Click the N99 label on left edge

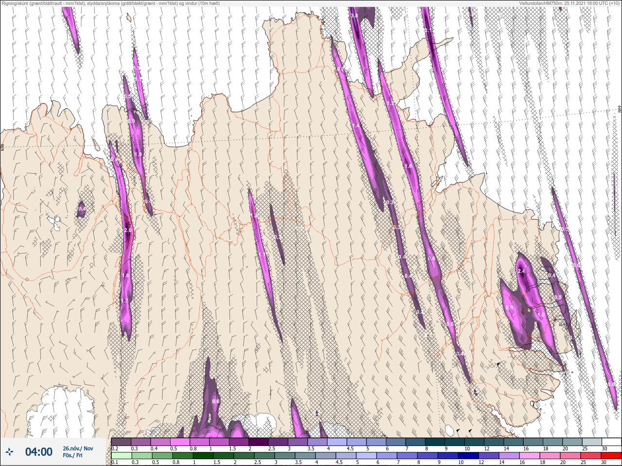(x=2, y=147)
